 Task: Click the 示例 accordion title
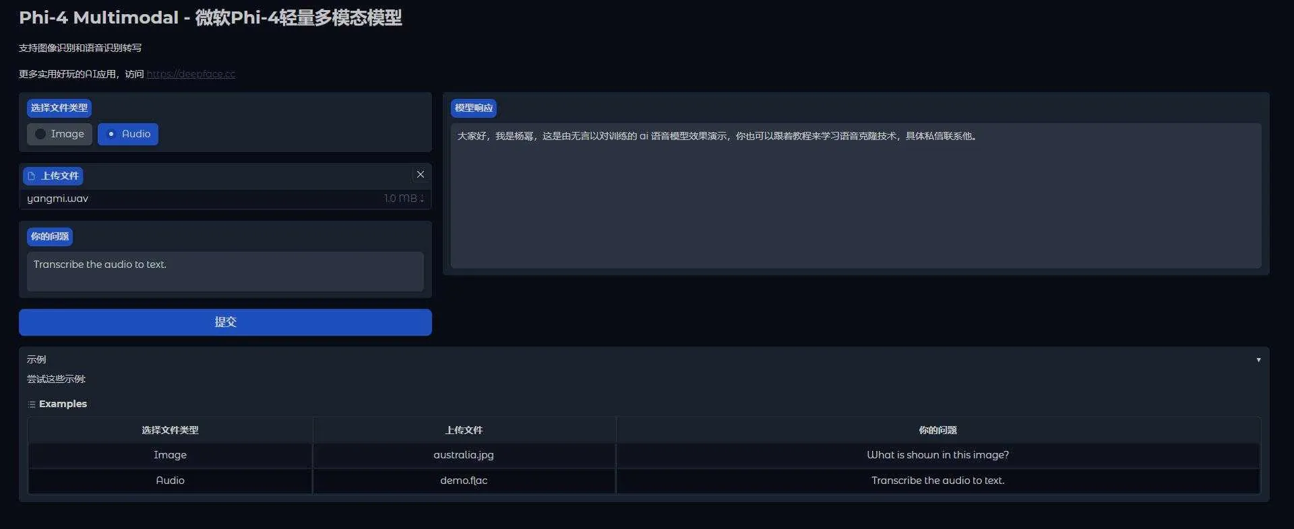pos(36,360)
